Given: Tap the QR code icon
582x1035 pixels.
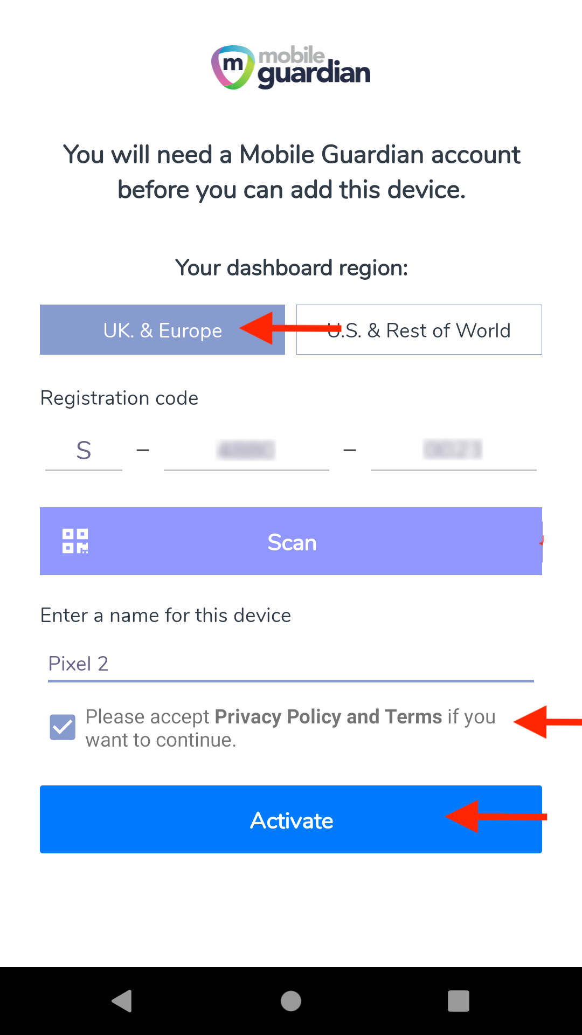Looking at the screenshot, I should coord(75,541).
